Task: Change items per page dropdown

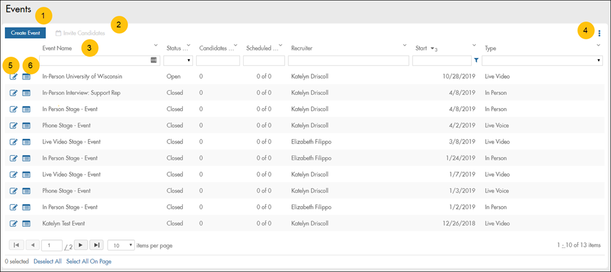Action: point(121,245)
